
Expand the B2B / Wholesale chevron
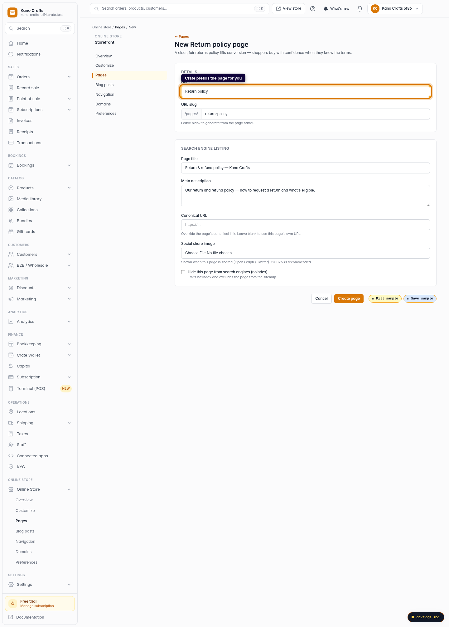[69, 265]
